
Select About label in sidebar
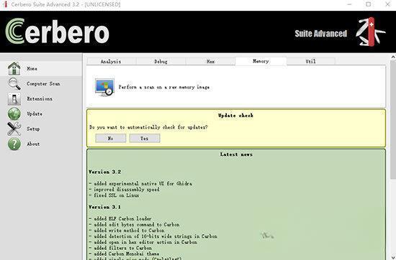click(33, 144)
